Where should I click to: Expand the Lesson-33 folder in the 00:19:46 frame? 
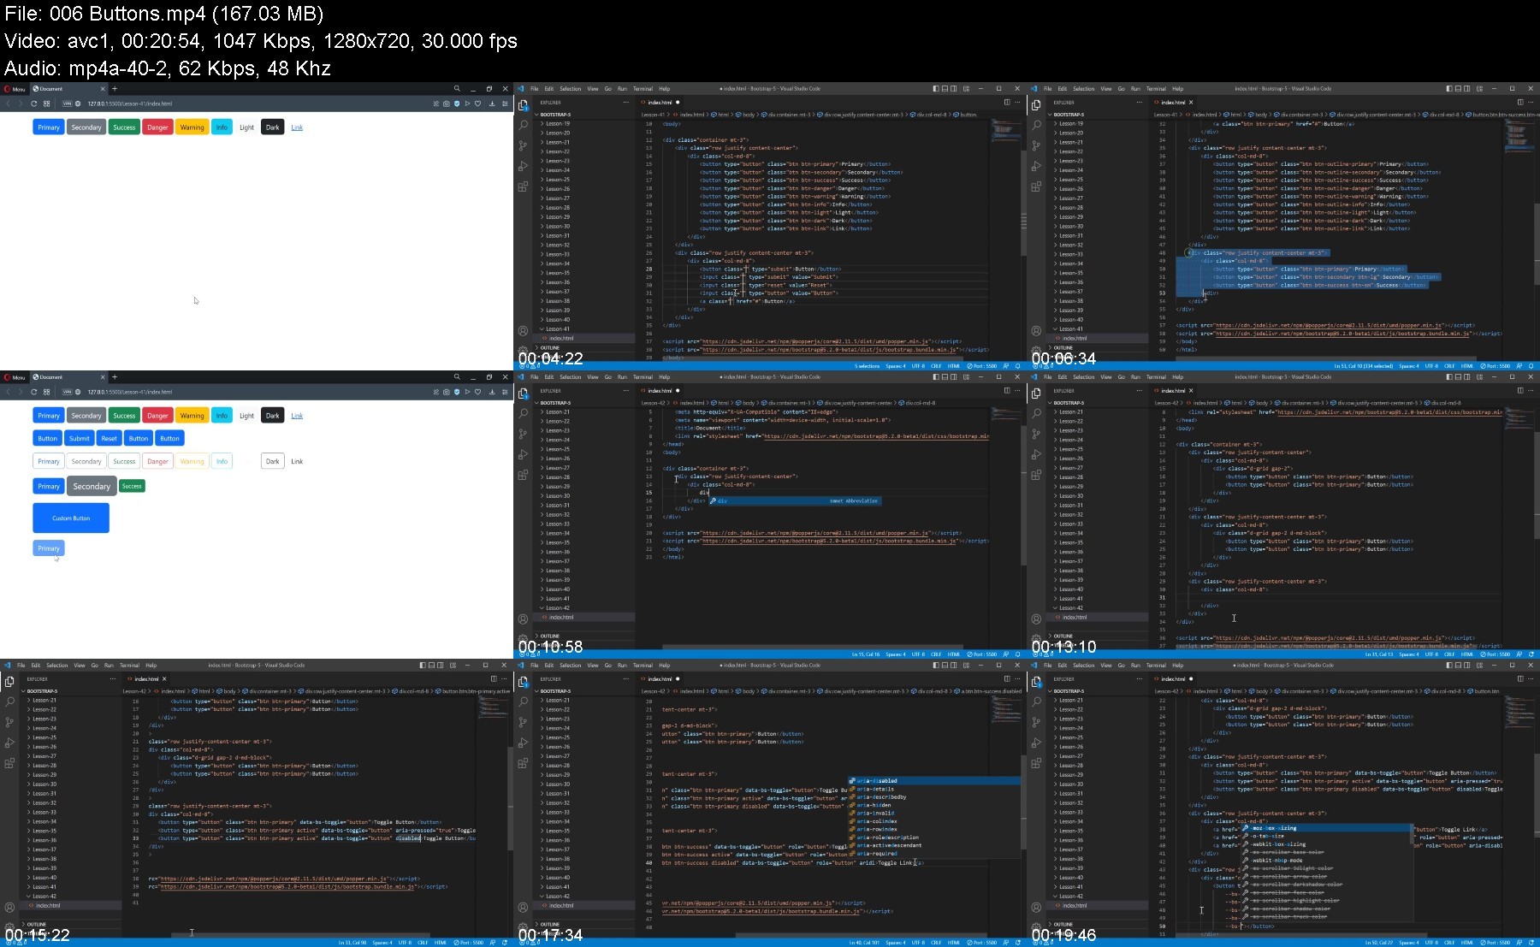tap(1070, 813)
